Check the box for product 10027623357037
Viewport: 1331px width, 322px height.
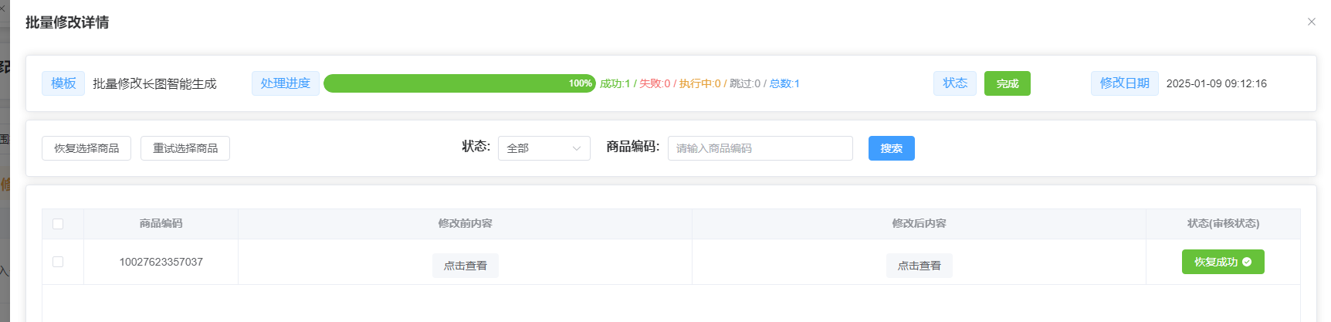click(58, 262)
